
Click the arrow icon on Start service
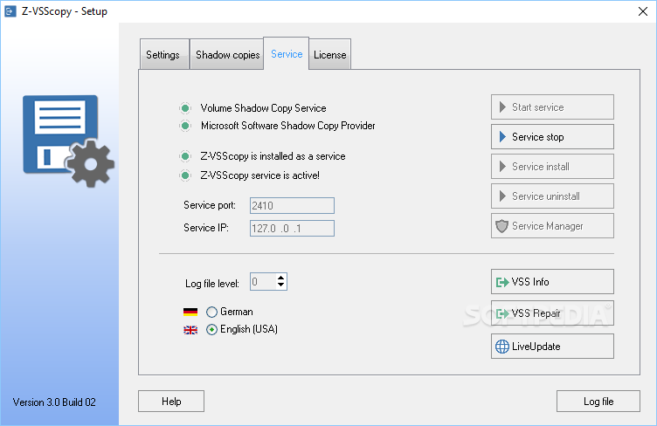[502, 107]
